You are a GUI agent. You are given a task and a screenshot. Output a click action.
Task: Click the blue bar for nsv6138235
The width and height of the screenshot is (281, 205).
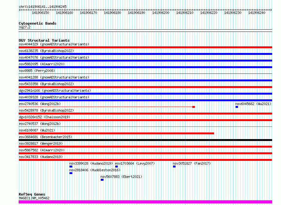145,54
